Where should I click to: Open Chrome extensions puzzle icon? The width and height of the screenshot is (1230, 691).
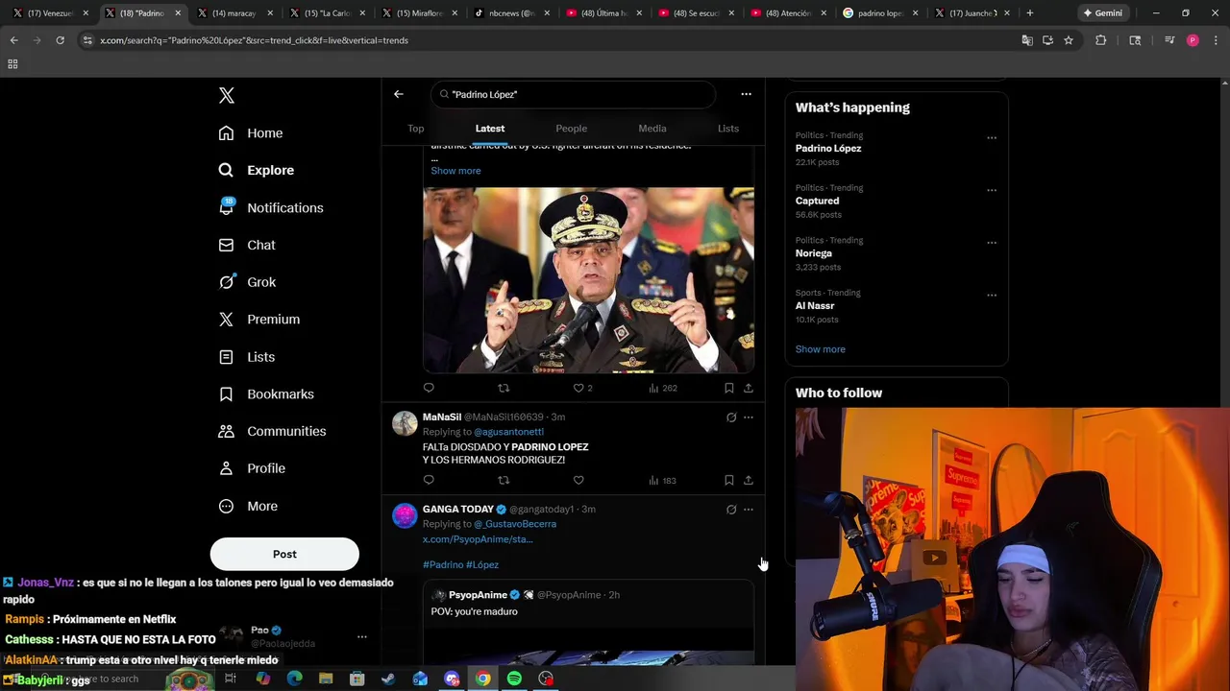1100,40
